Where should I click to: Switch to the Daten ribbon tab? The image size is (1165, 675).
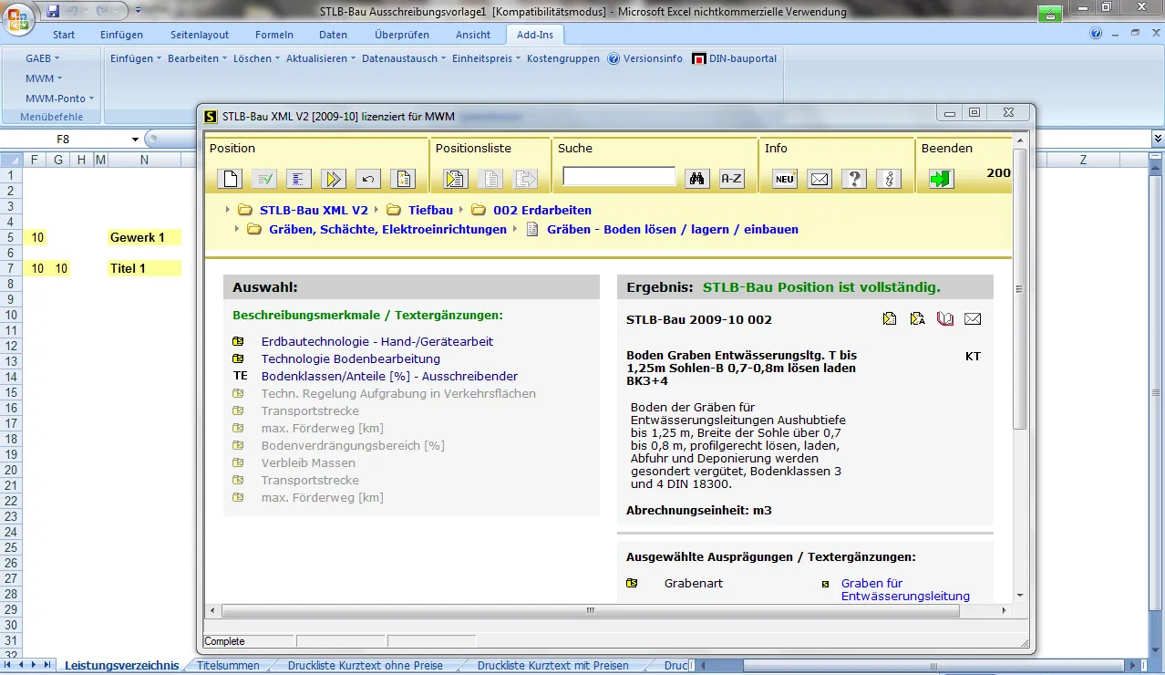point(333,35)
